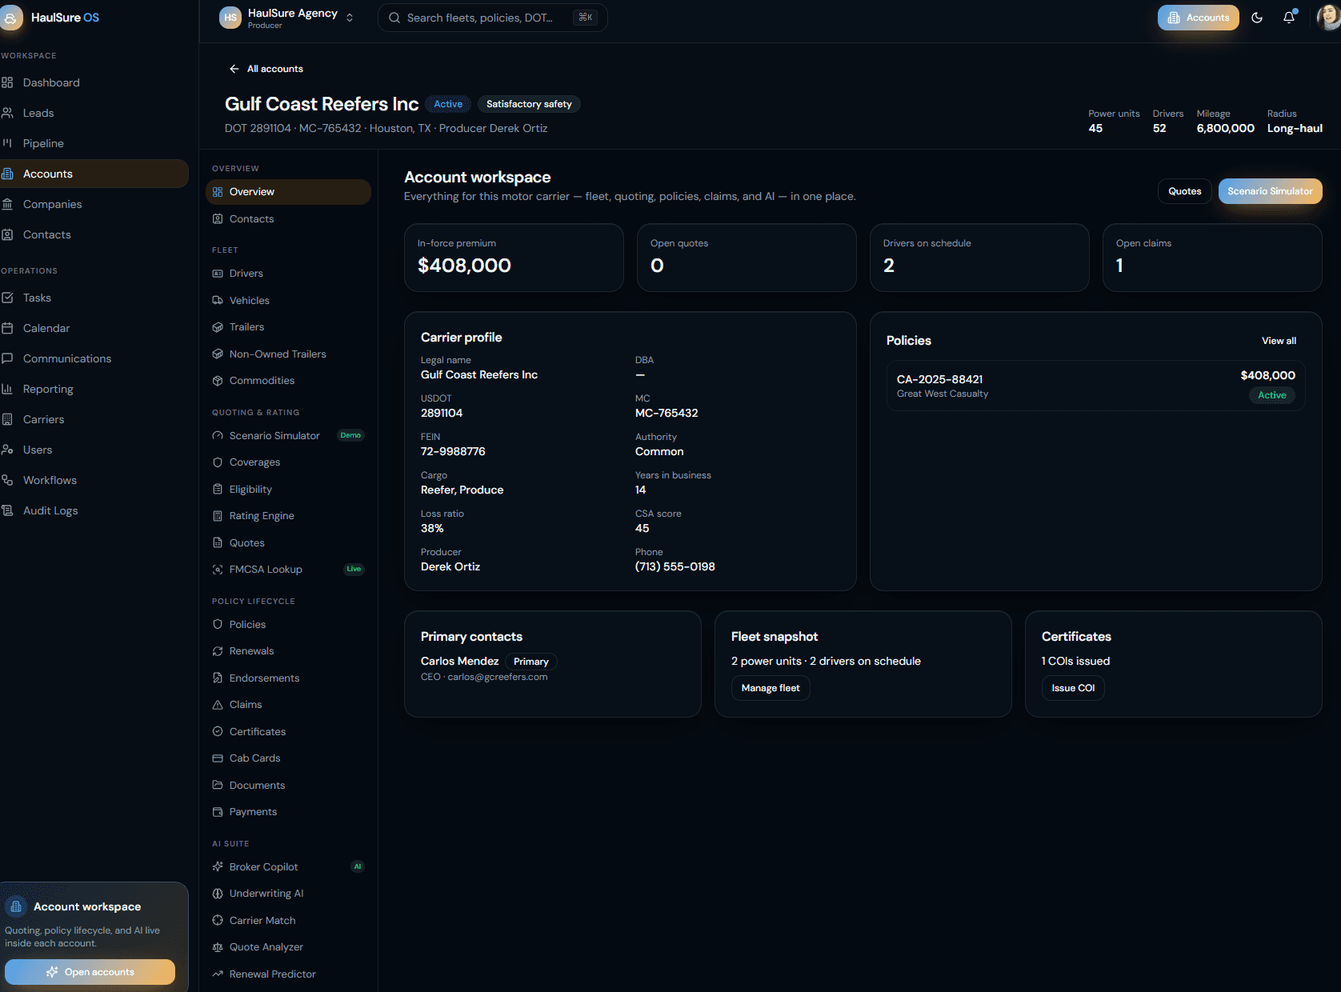1341x992 pixels.
Task: Go back to All accounts
Action: [266, 69]
